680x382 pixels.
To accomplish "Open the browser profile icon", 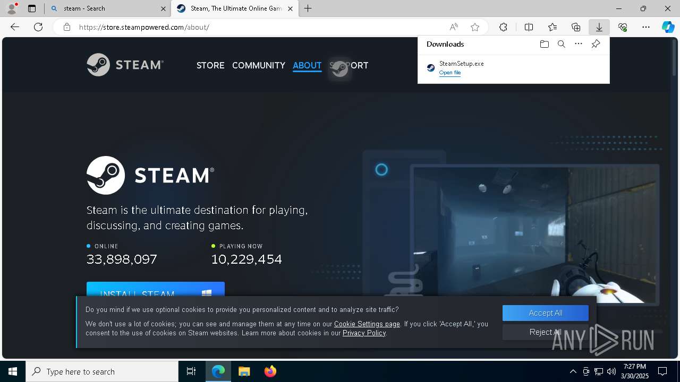I will coord(12,8).
